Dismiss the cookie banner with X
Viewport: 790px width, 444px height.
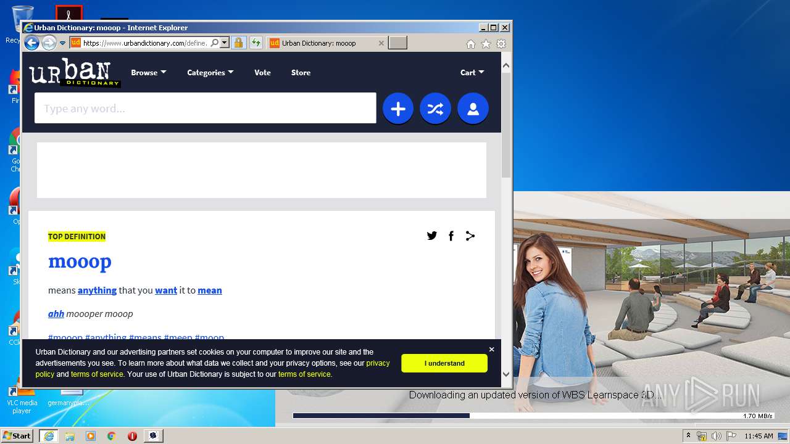pyautogui.click(x=491, y=349)
